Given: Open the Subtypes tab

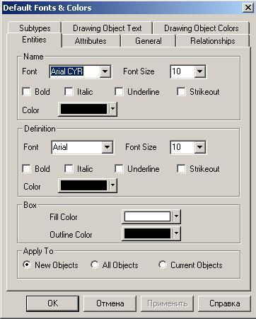Looking at the screenshot, I should (x=35, y=28).
